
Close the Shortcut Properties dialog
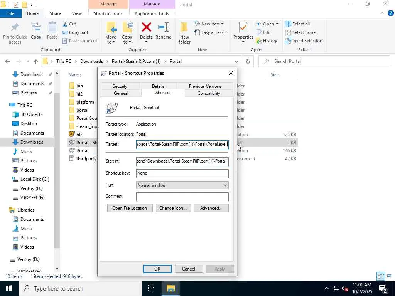click(231, 73)
